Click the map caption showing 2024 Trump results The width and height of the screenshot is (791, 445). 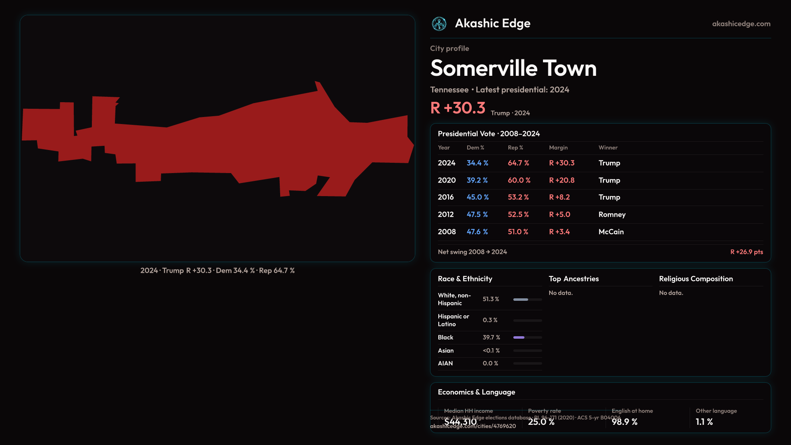217,271
